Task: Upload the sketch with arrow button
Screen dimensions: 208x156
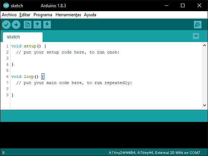Action: tap(16, 25)
